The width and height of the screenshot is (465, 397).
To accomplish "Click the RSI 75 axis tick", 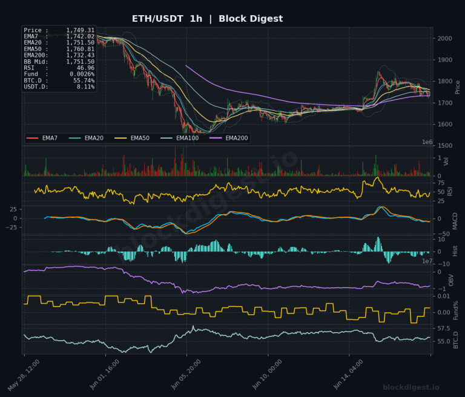I will [x=441, y=183].
